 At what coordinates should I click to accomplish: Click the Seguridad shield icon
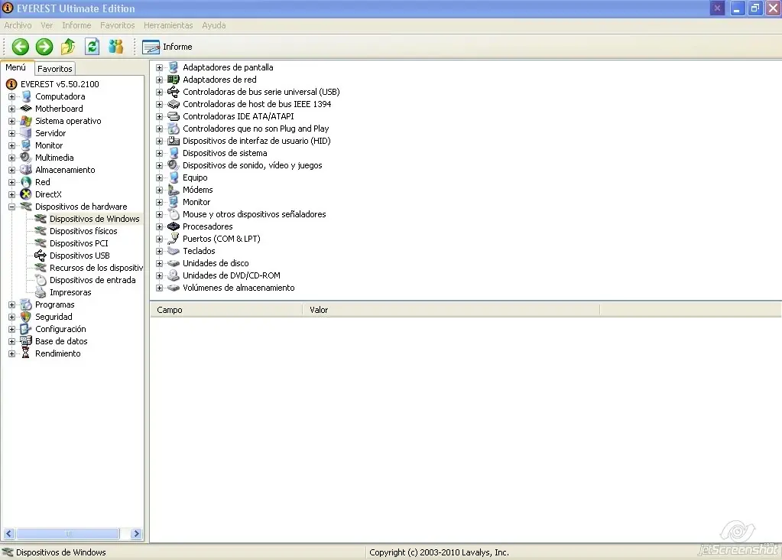click(x=25, y=317)
